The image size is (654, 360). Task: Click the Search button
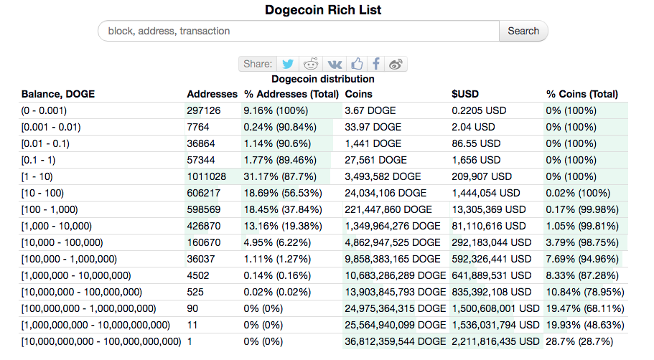(523, 31)
